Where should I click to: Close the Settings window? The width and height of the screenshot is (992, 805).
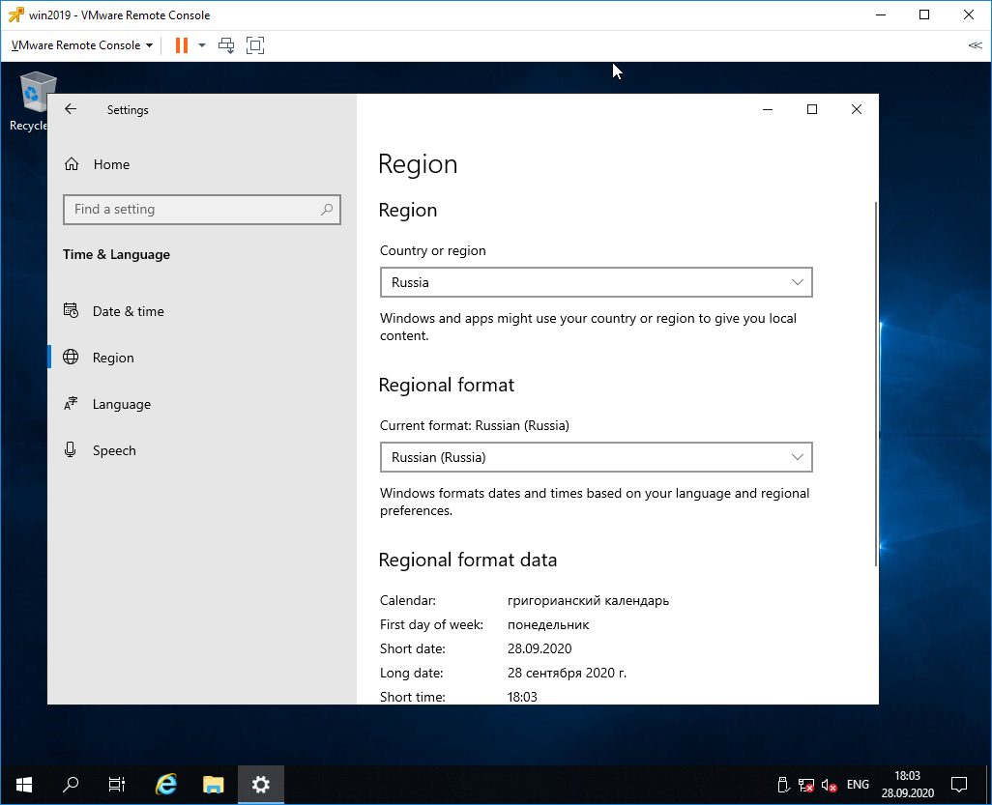click(857, 109)
